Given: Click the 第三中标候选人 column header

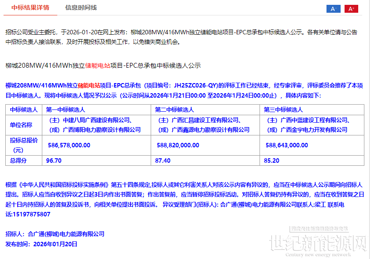Looking at the screenshot, I should pyautogui.click(x=283, y=109).
